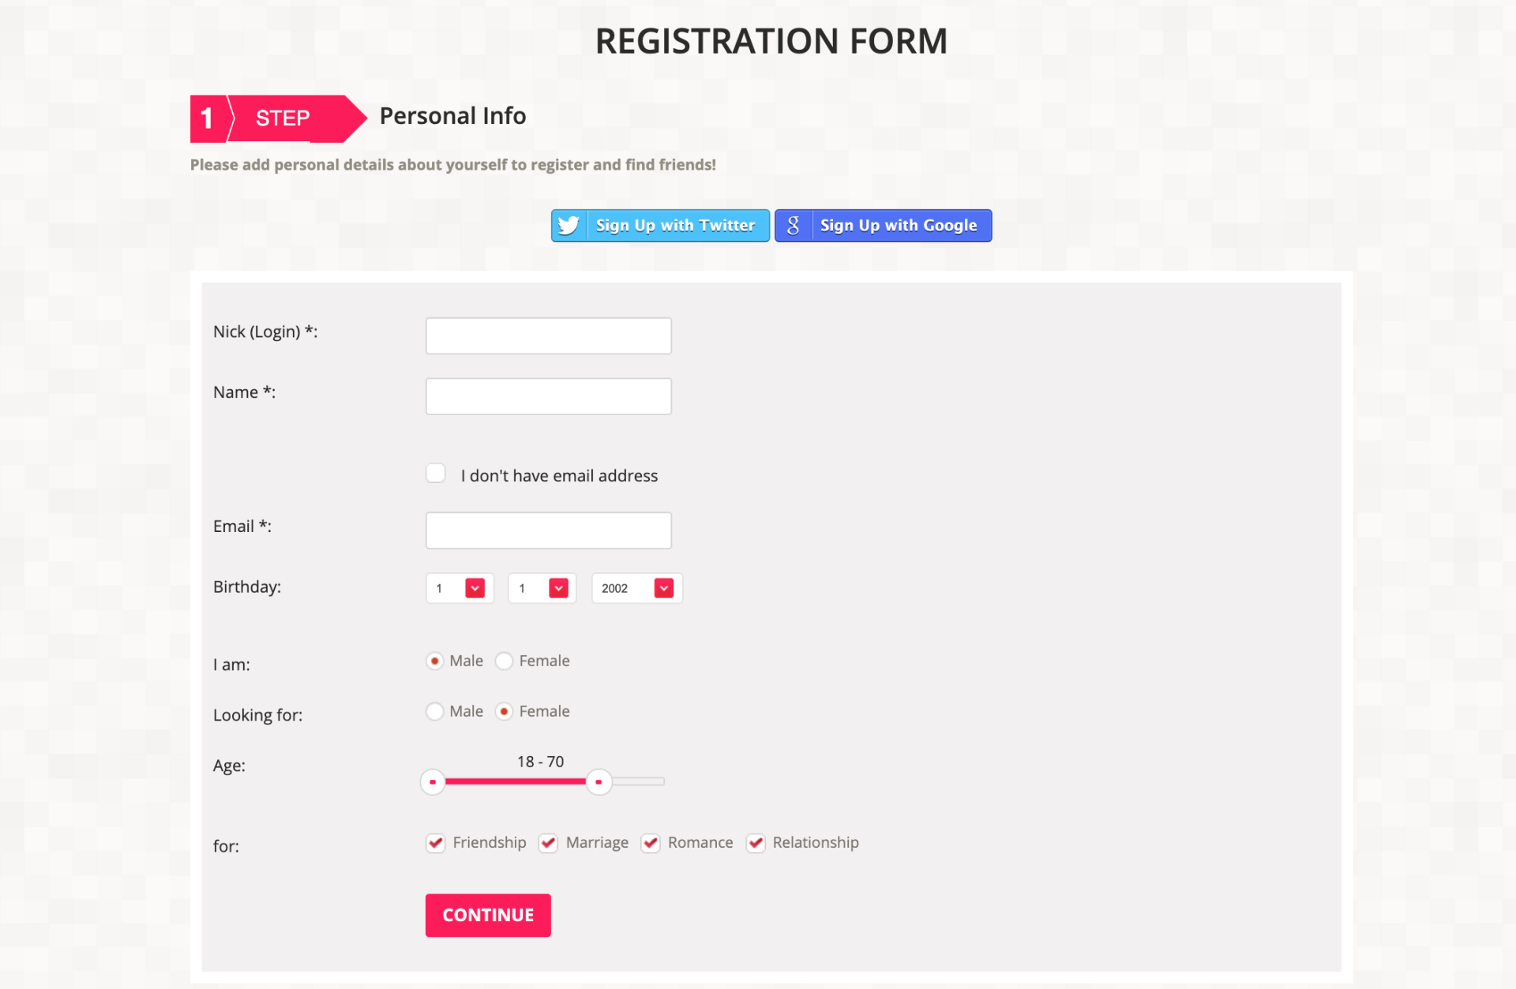
Task: Click the Google 'g' icon on the signup button
Action: [793, 225]
